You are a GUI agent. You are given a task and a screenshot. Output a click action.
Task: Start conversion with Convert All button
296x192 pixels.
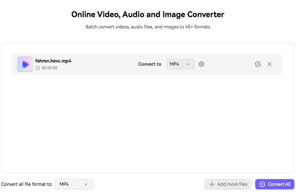pos(275,184)
